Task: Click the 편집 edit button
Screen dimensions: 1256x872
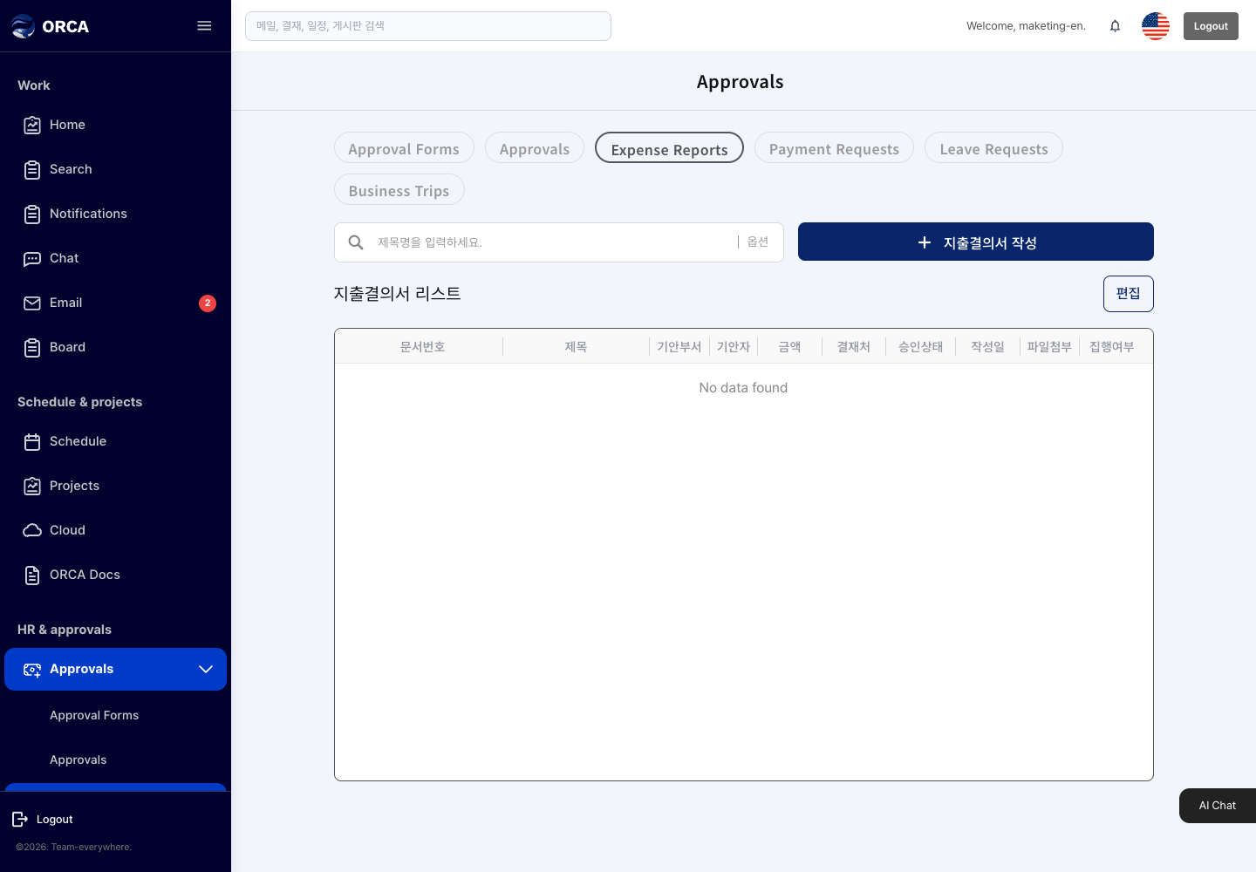Action: [x=1129, y=294]
